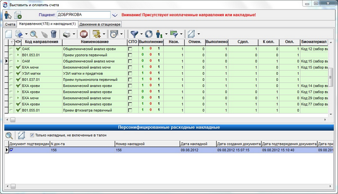
Task: Click the coins payment icon
Action: coord(97,34)
